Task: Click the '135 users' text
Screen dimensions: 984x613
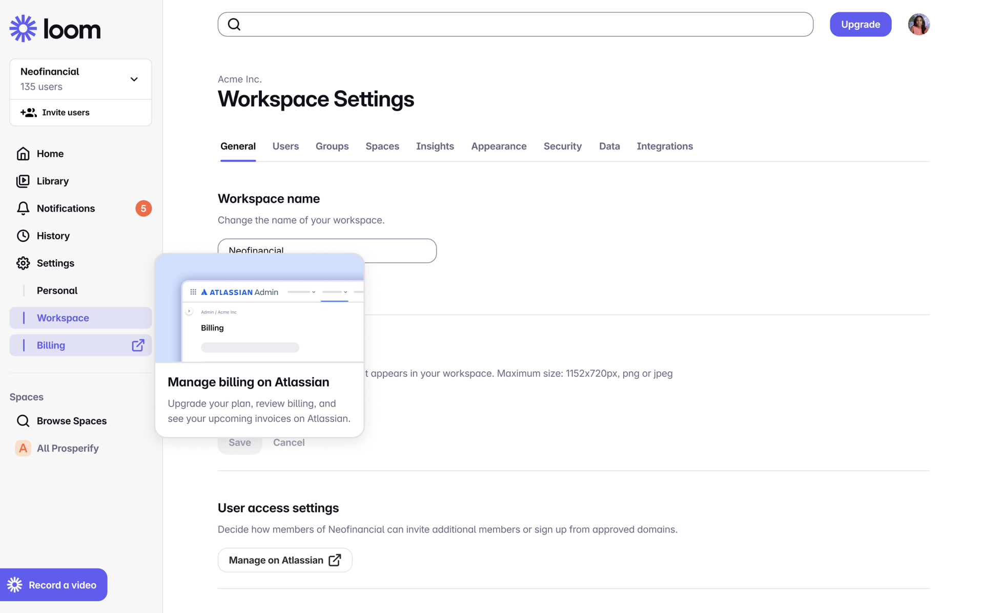Action: tap(42, 87)
